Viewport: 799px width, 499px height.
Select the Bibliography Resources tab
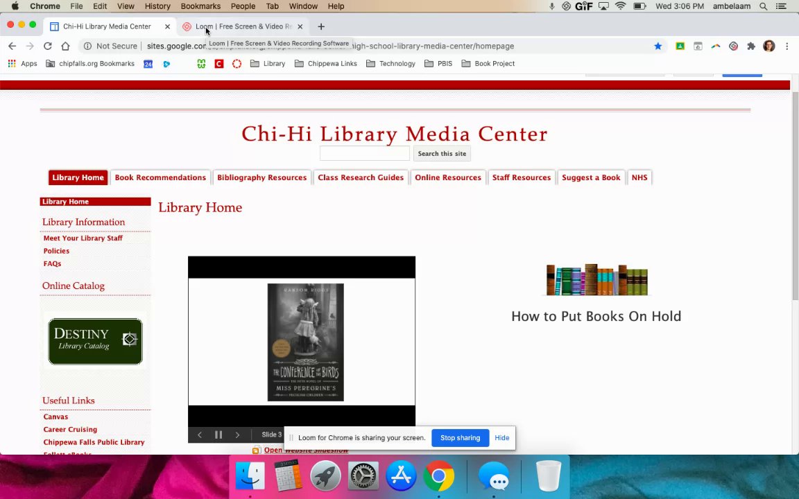coord(262,177)
